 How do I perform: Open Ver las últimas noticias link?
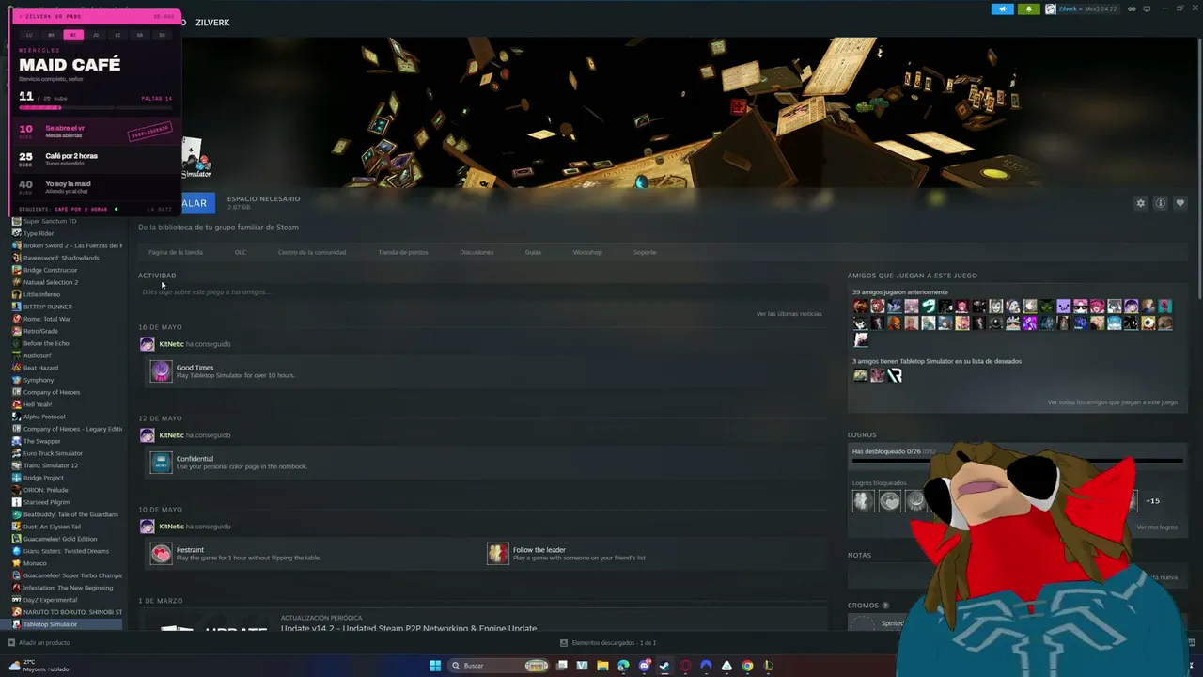(789, 314)
